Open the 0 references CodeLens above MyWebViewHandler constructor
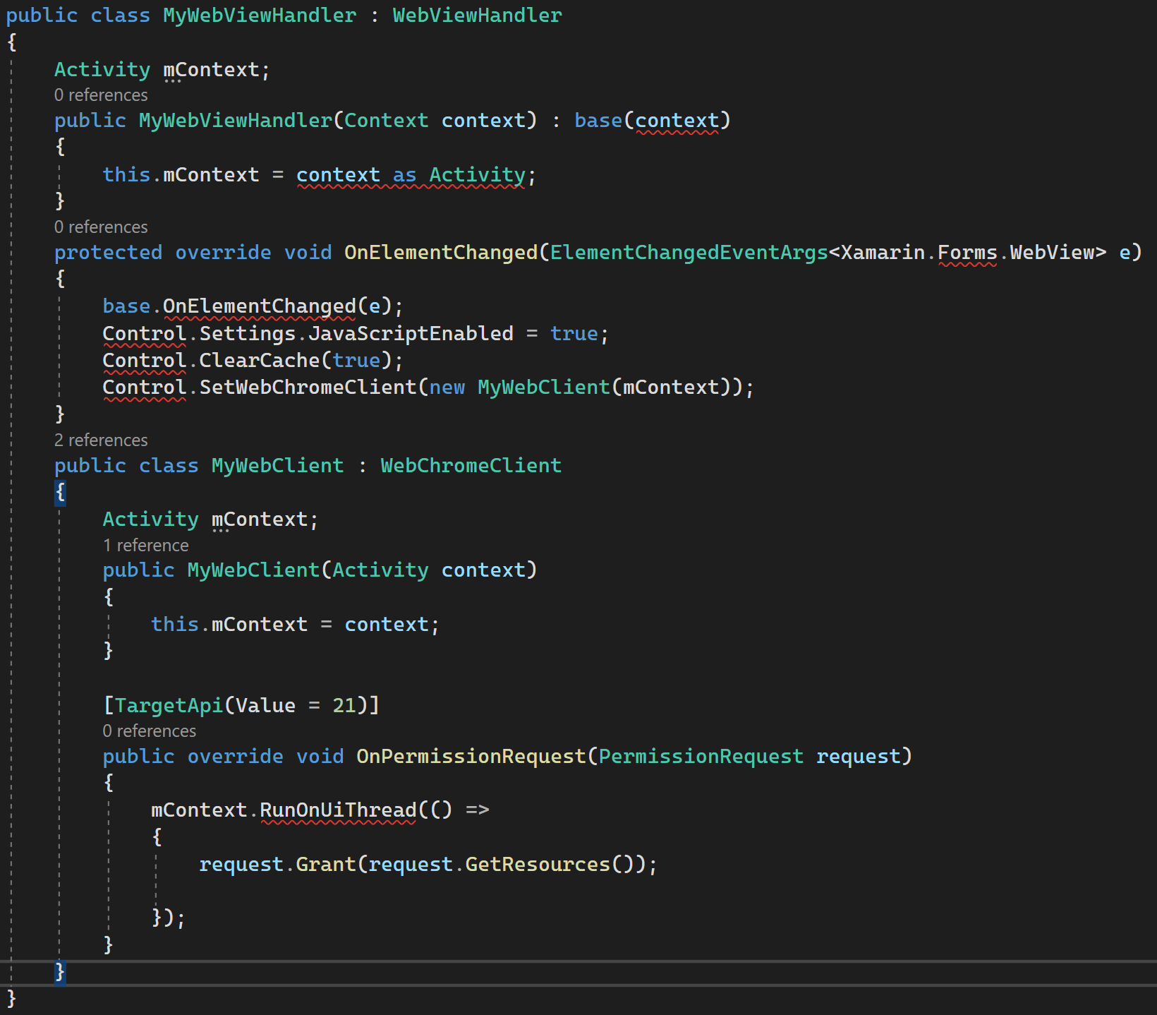Viewport: 1157px width, 1015px height. 101,95
